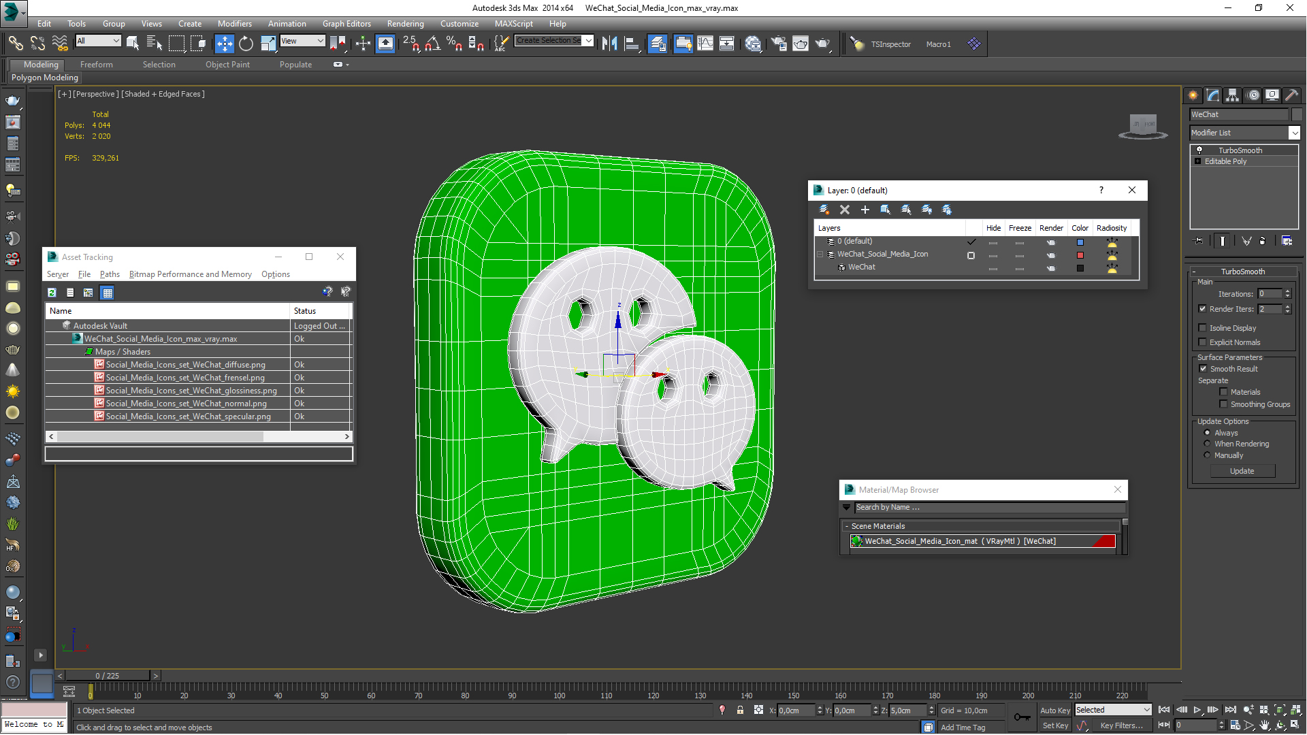Image resolution: width=1307 pixels, height=735 pixels.
Task: Click the Macro1 toolbar button
Action: coord(938,44)
